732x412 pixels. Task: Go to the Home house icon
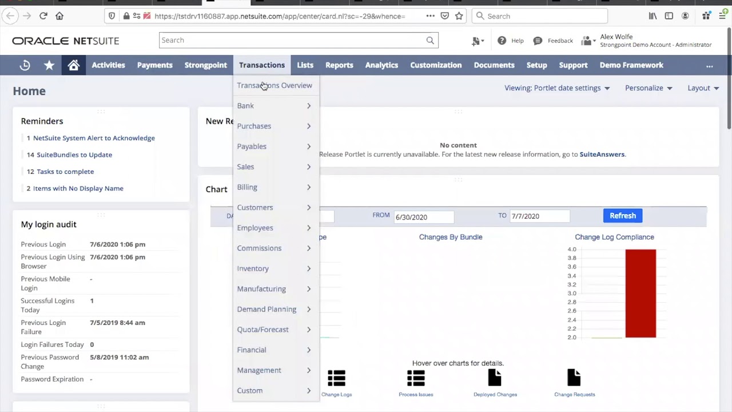74,65
